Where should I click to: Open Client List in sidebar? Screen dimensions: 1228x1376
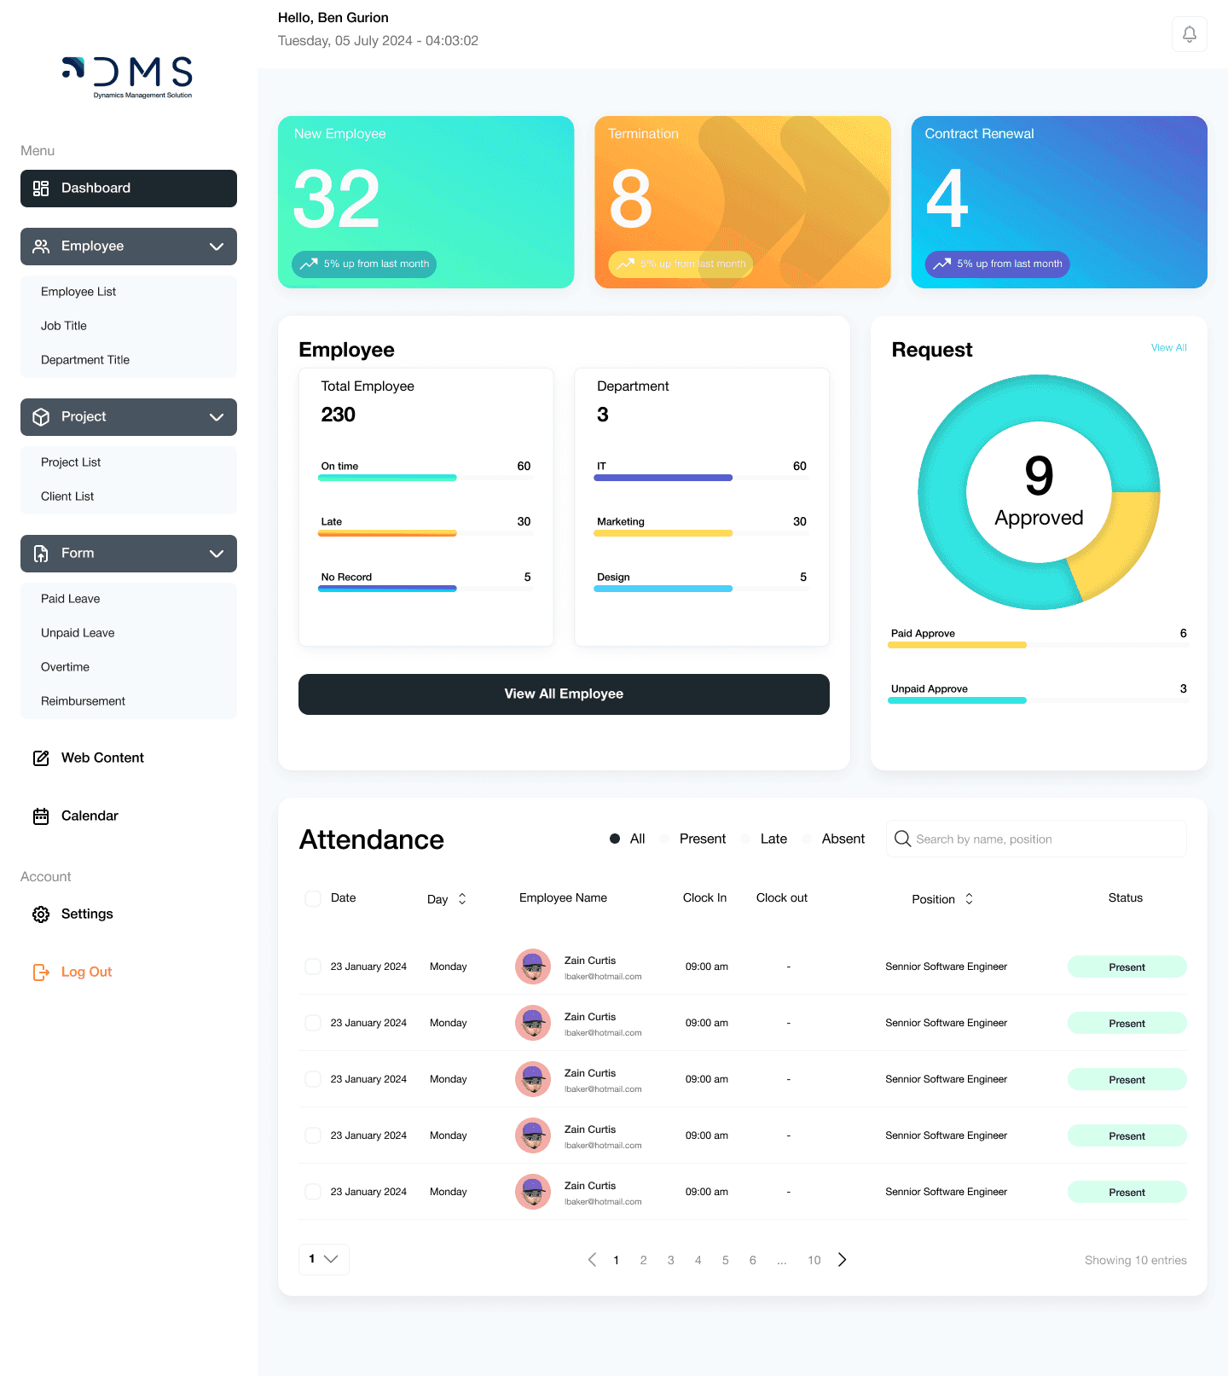(x=67, y=496)
